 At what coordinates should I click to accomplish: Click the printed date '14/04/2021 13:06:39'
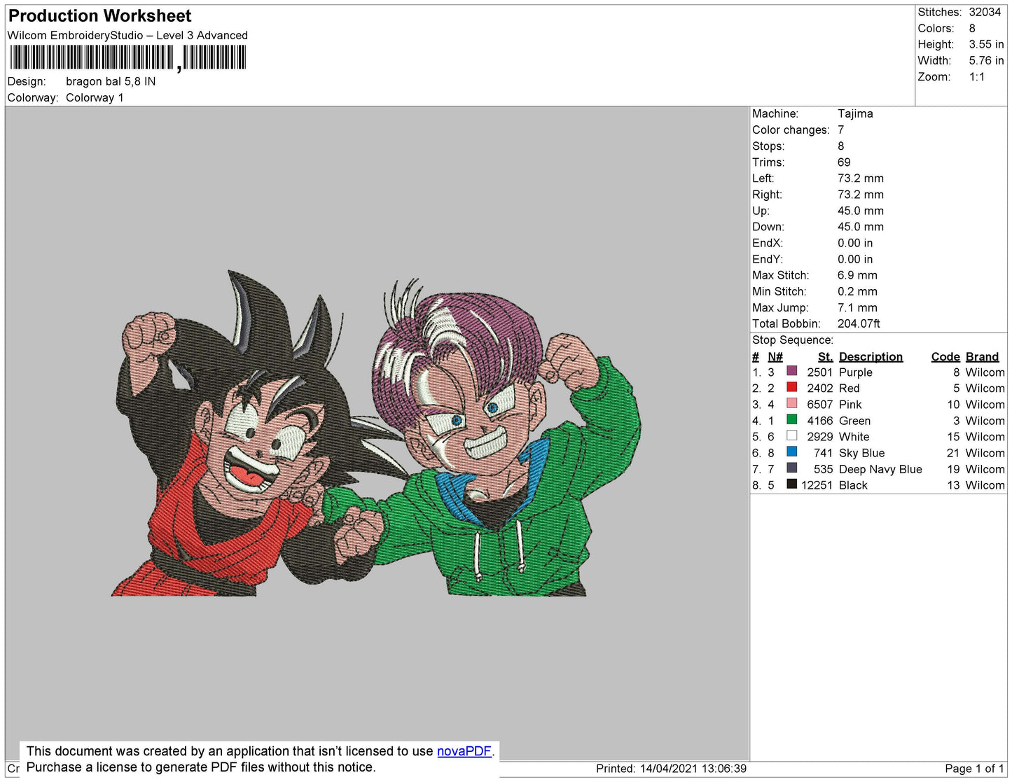693,768
